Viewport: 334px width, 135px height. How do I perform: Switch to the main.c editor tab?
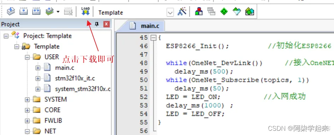[147, 26]
